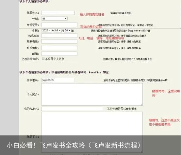
Task: Click the 个人简介 textarea resize handle
Action: click(142, 105)
